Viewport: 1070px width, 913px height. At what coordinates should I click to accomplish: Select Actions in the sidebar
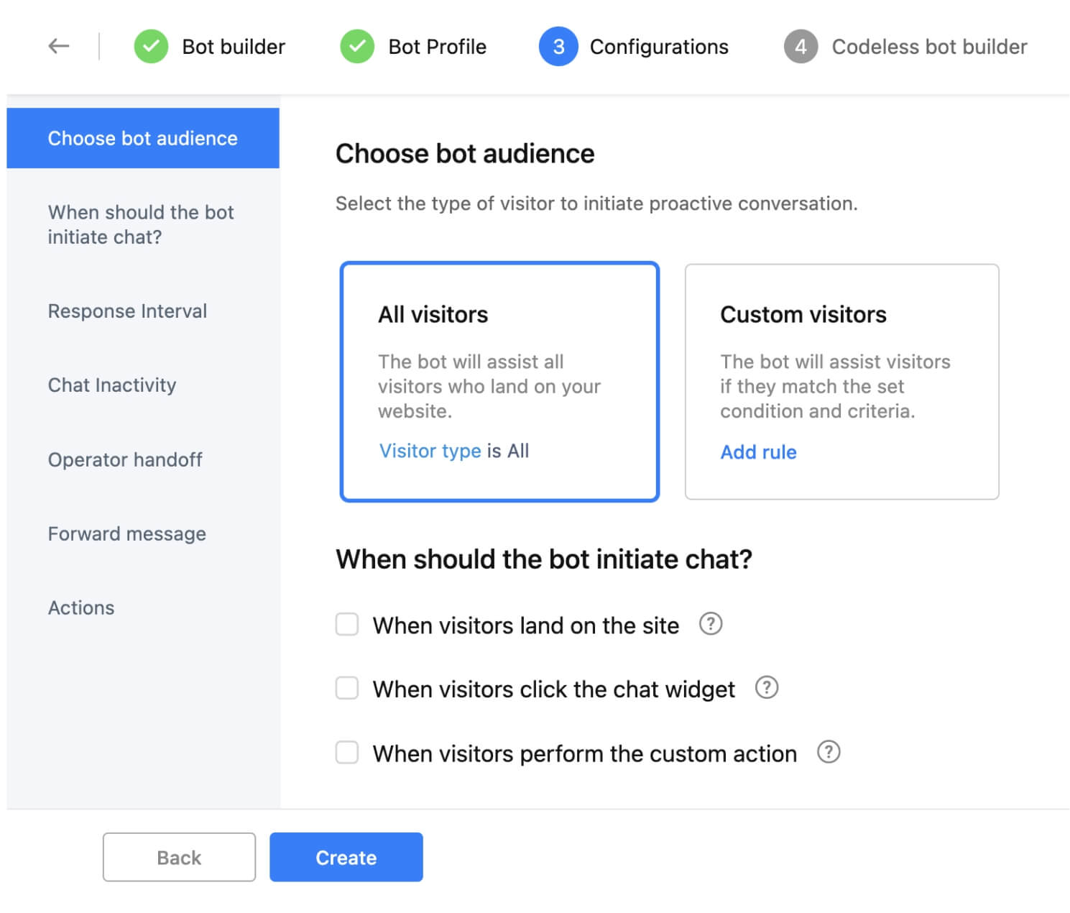click(x=81, y=608)
